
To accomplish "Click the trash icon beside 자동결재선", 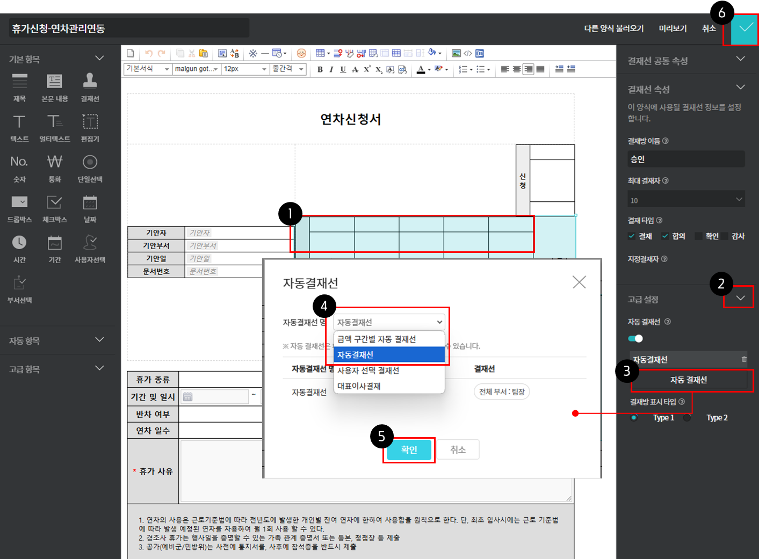I will [x=744, y=359].
